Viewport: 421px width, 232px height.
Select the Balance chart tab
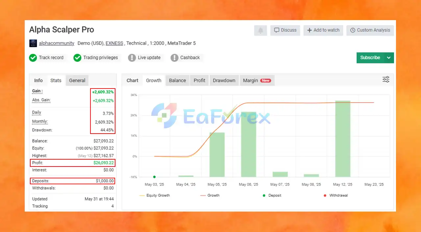click(178, 80)
